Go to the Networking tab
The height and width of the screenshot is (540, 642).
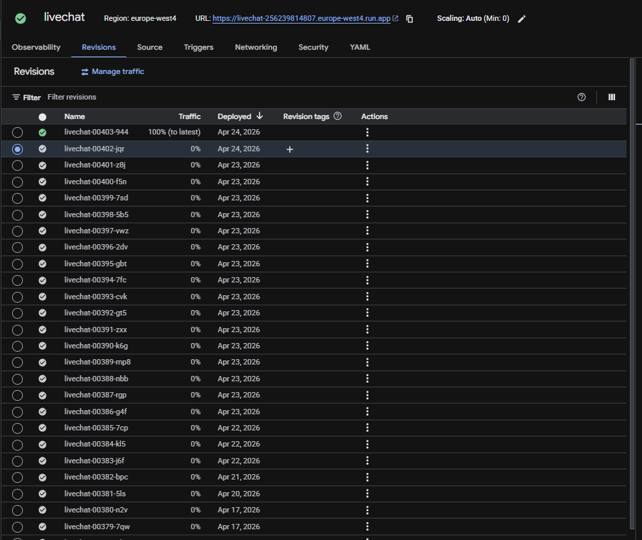(x=256, y=47)
